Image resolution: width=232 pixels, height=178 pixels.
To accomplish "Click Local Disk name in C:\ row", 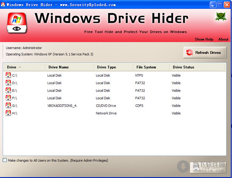I will click(x=54, y=75).
